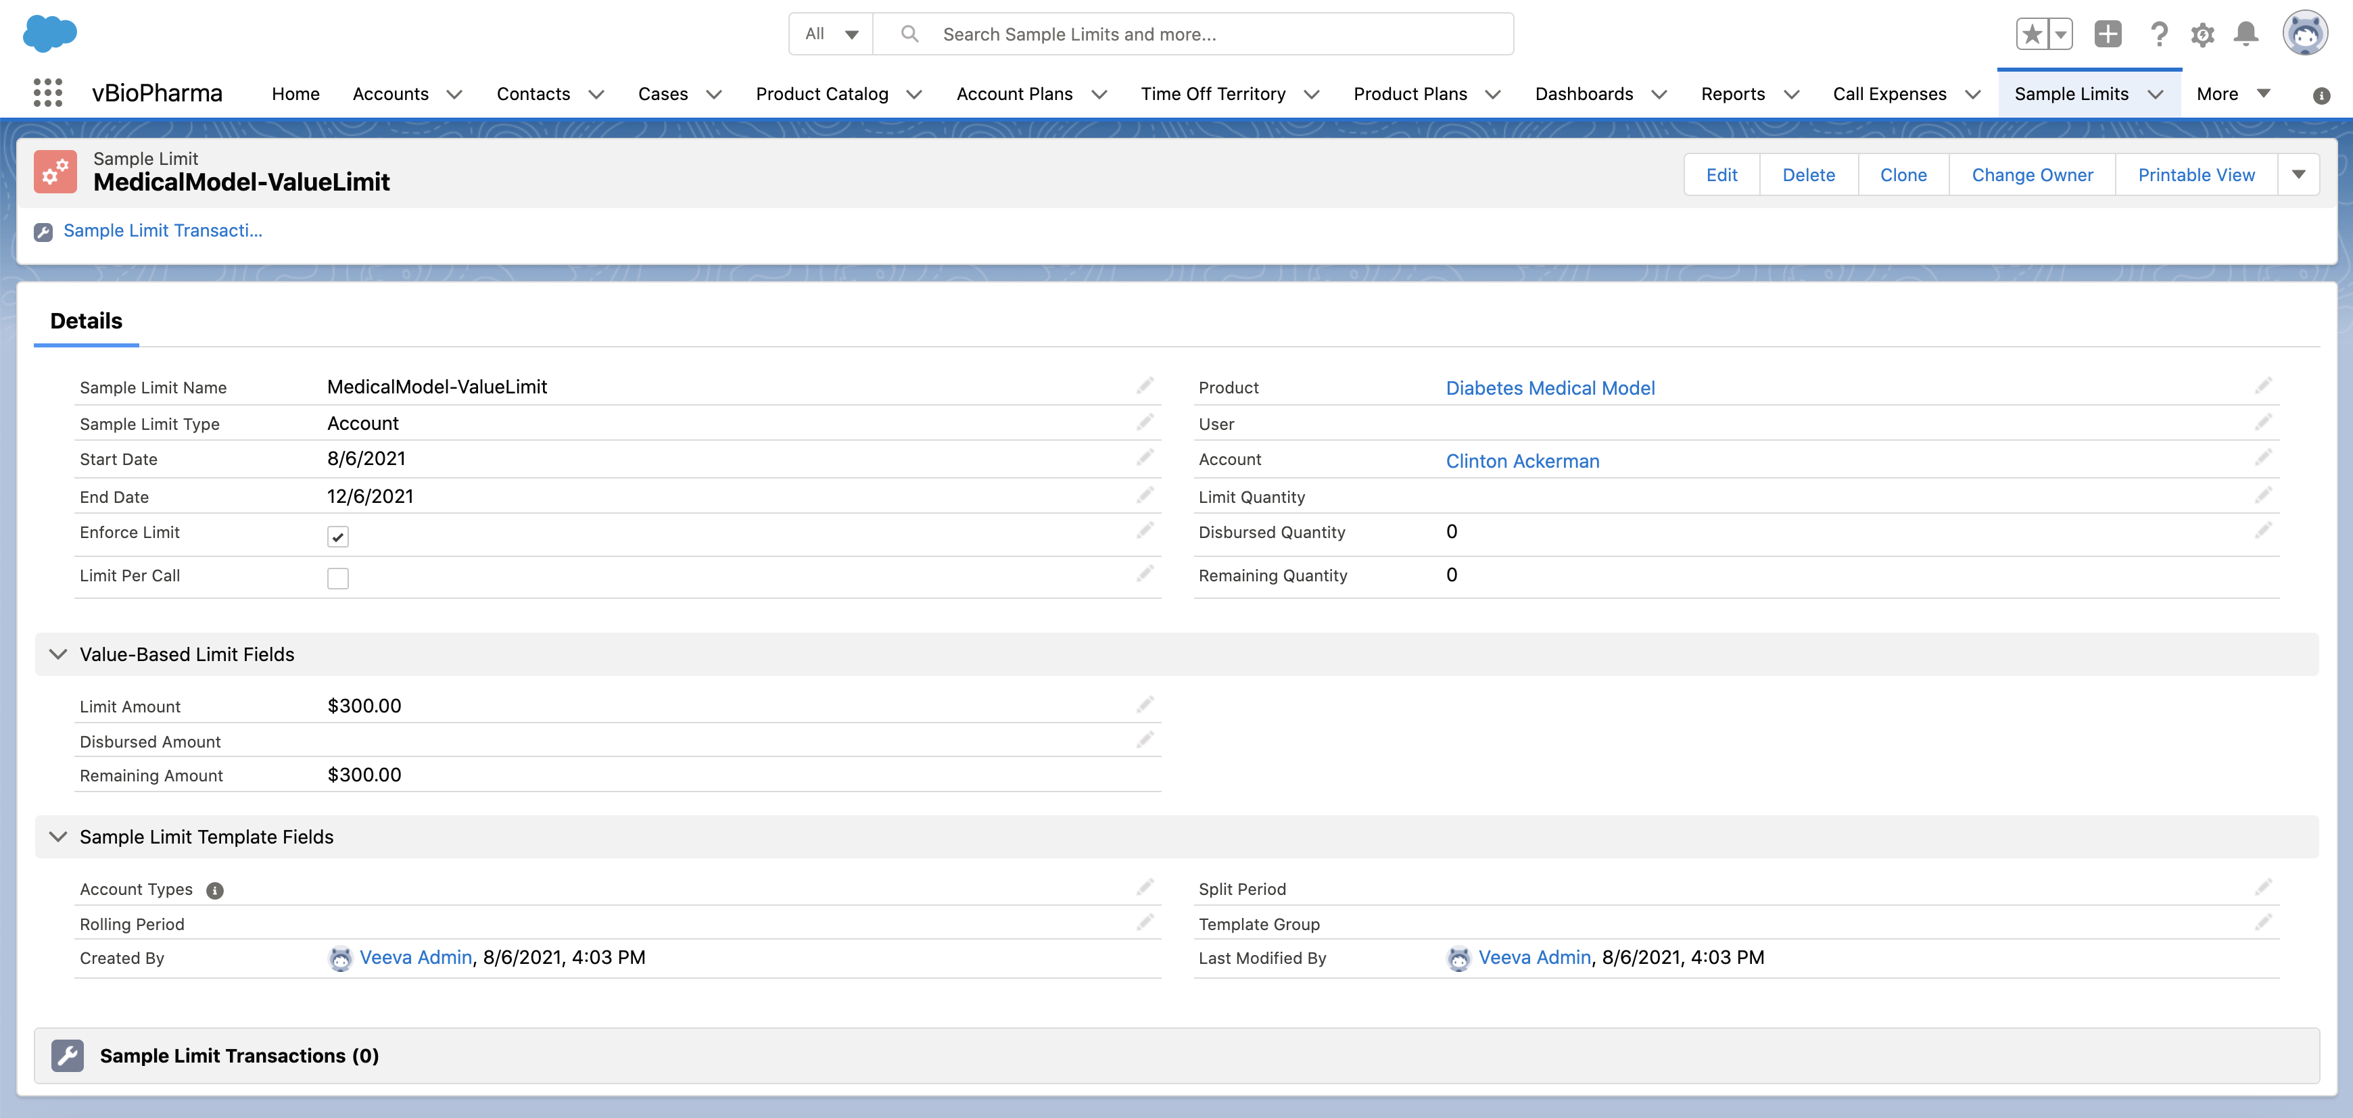Open Global Actions plus icon
This screenshot has width=2353, height=1118.
[2108, 34]
